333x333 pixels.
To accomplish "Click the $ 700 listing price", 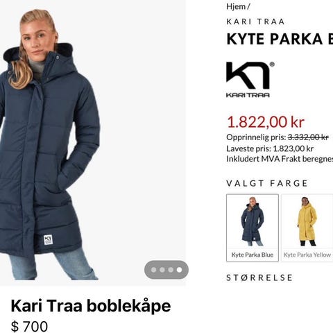I will pos(29,326).
